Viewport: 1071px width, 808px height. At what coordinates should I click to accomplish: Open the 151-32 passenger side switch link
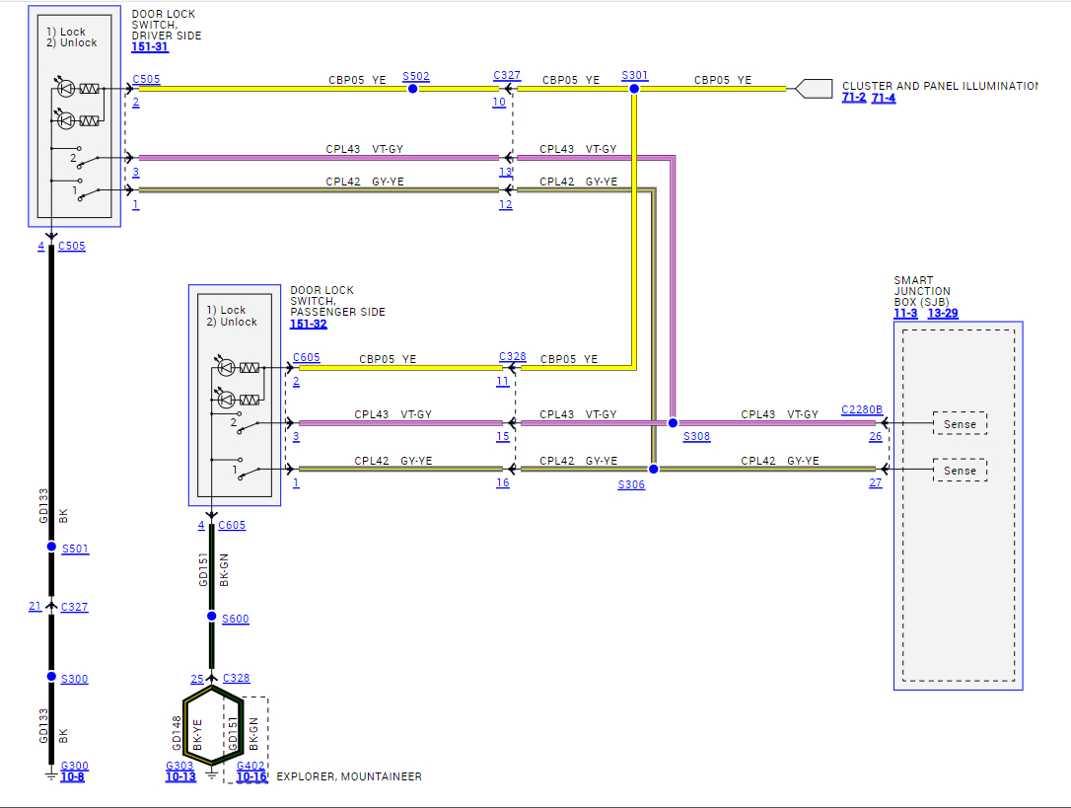[x=308, y=324]
